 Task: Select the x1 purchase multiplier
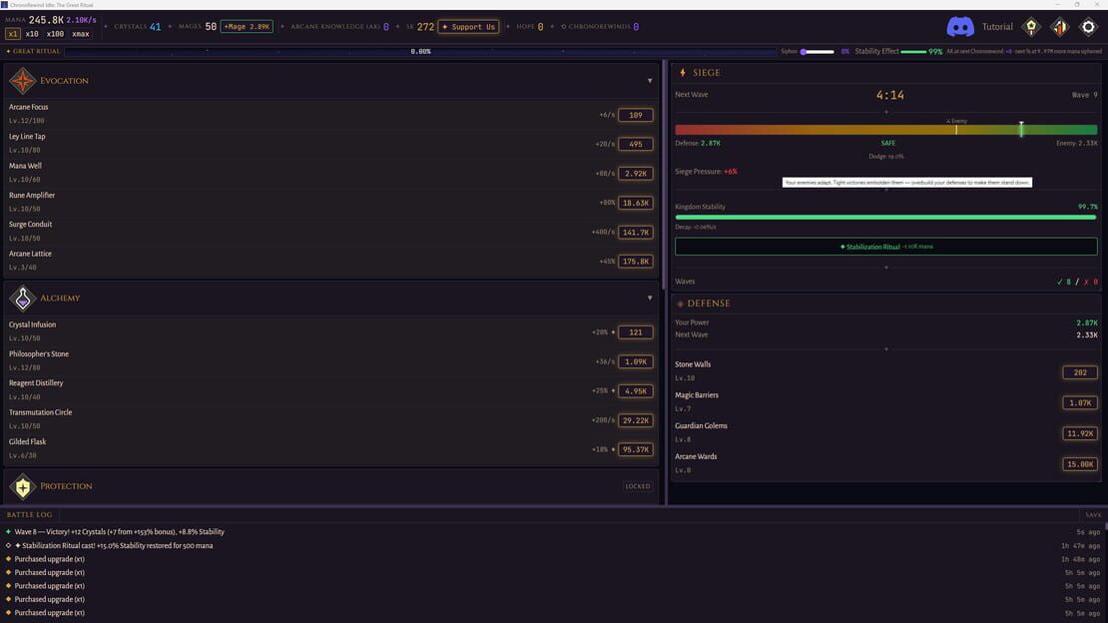13,34
